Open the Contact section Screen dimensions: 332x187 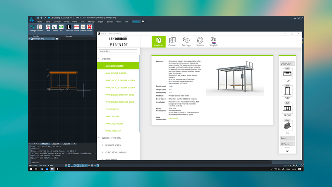tap(172, 41)
